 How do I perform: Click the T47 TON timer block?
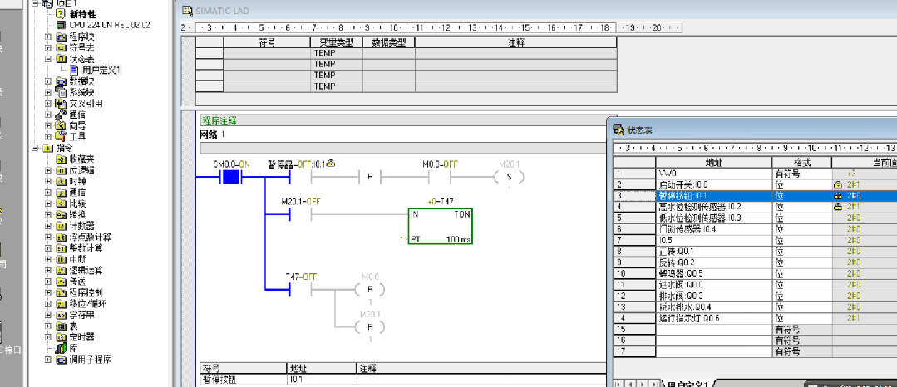click(x=441, y=227)
